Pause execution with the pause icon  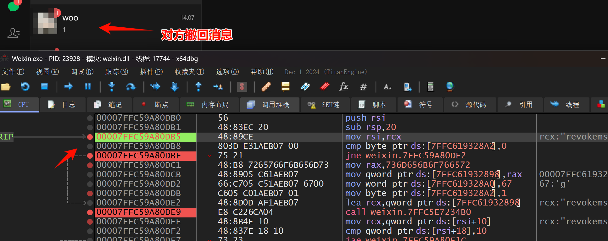(88, 86)
